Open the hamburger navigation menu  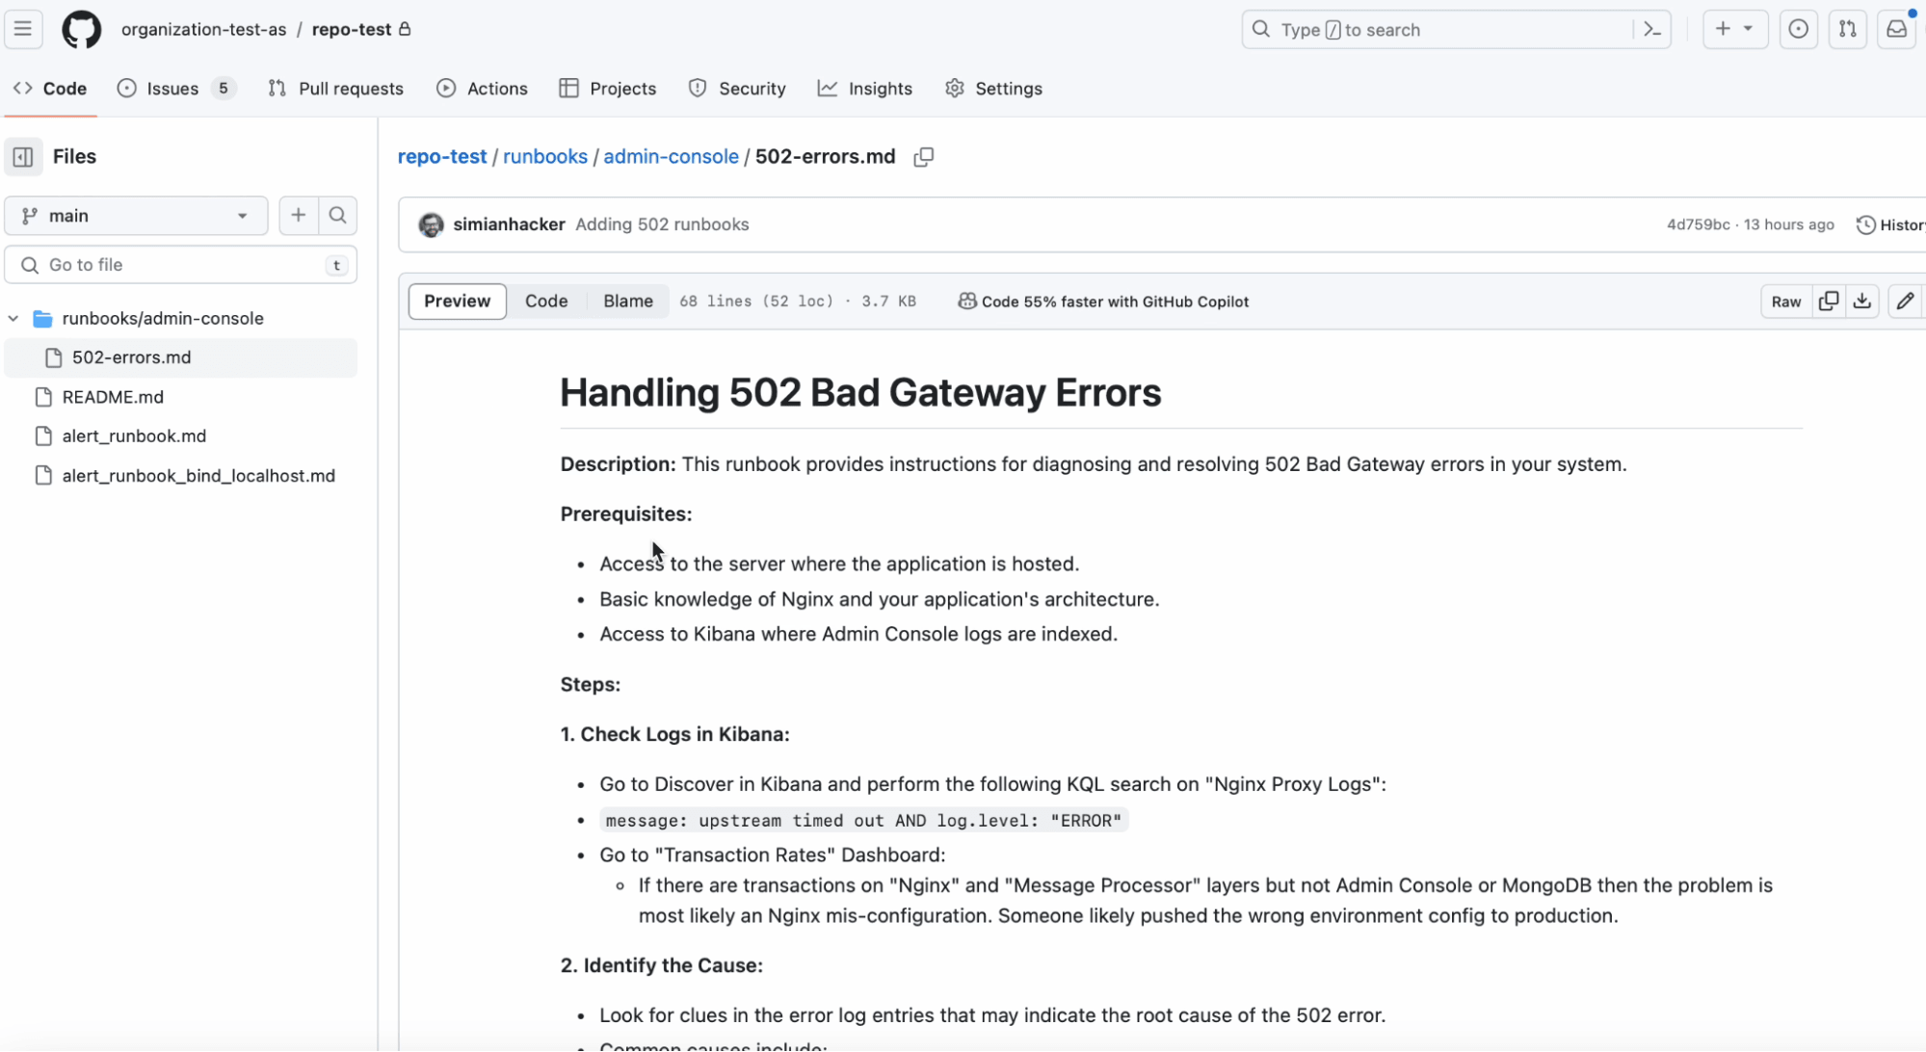click(x=23, y=29)
